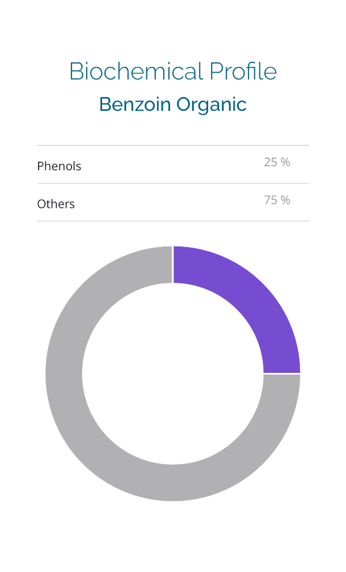Screen dimensions: 346x572
Task: Select the Others row label
Action: coord(56,204)
